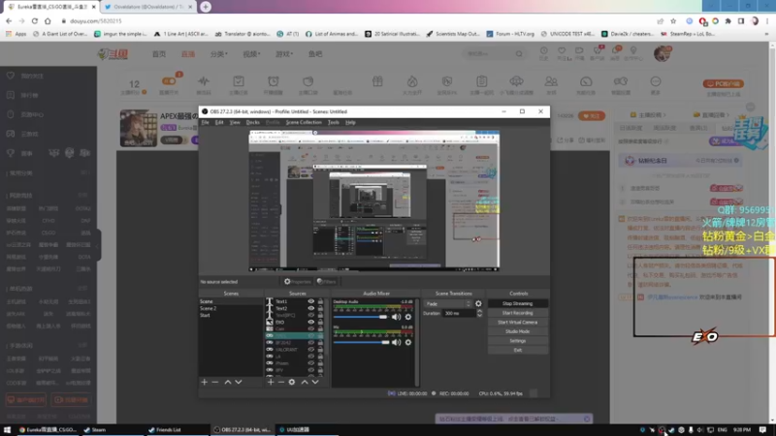Viewport: 776px width, 436px height.
Task: Click Duration stepper arrows
Action: click(479, 313)
